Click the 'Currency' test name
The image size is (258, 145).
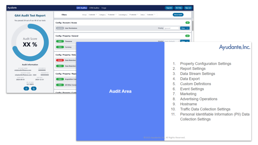point(68,47)
